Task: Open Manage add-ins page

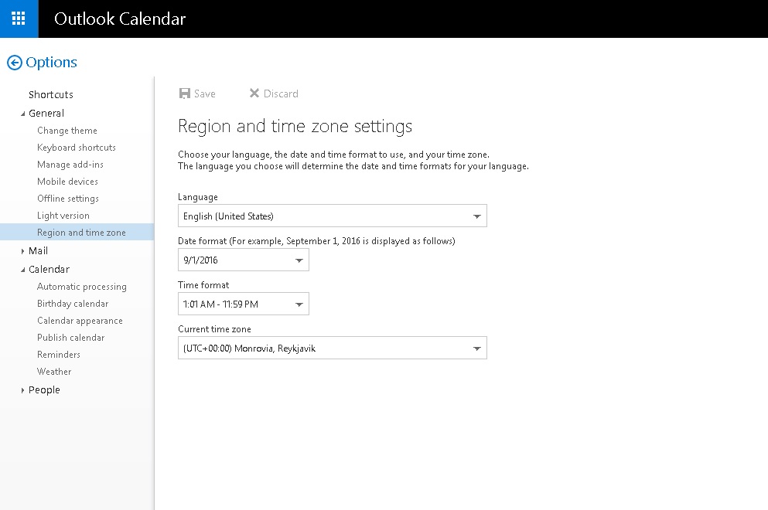Action: [70, 165]
